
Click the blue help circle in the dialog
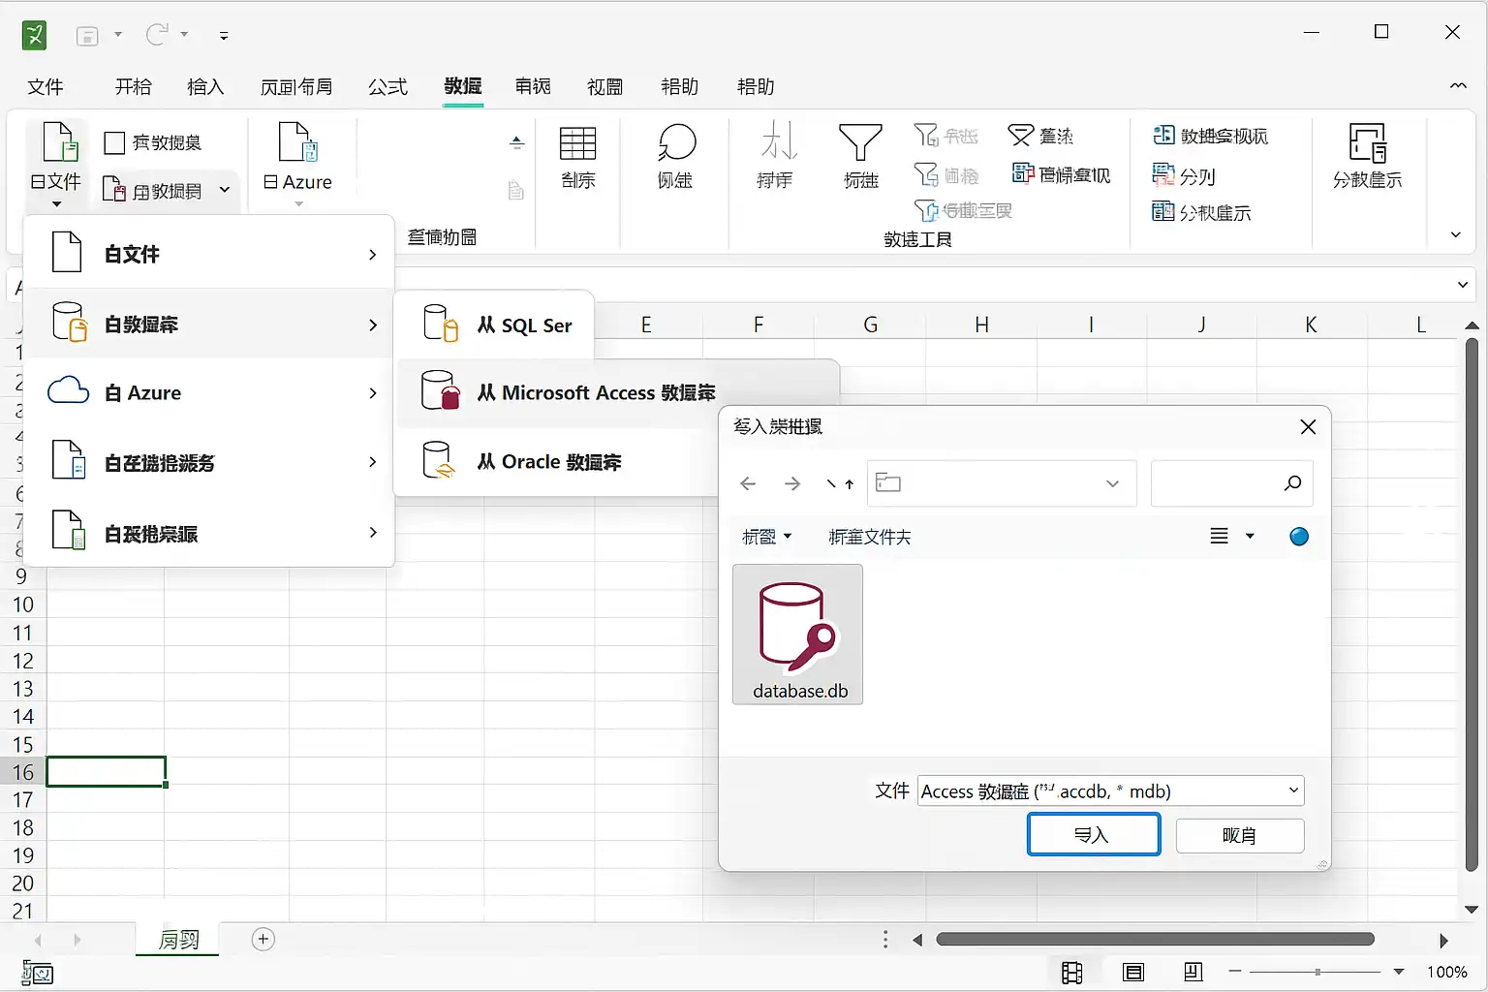tap(1299, 537)
